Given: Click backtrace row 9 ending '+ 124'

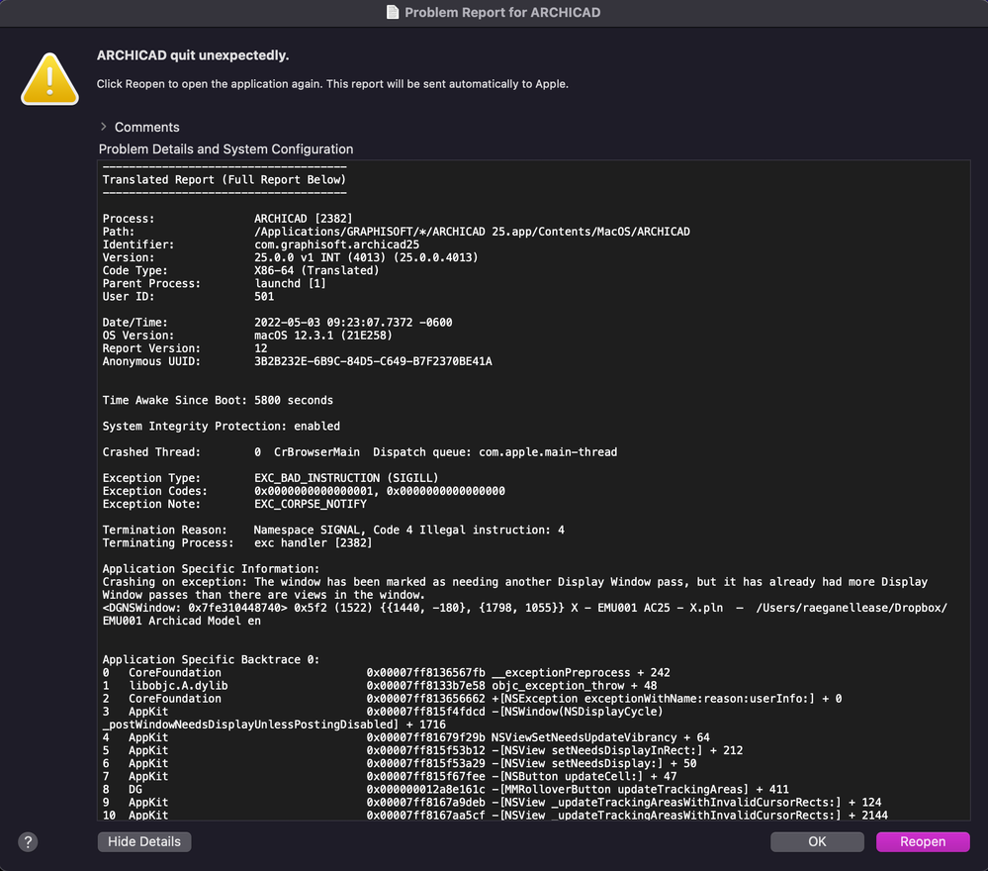Looking at the screenshot, I should pos(493,803).
